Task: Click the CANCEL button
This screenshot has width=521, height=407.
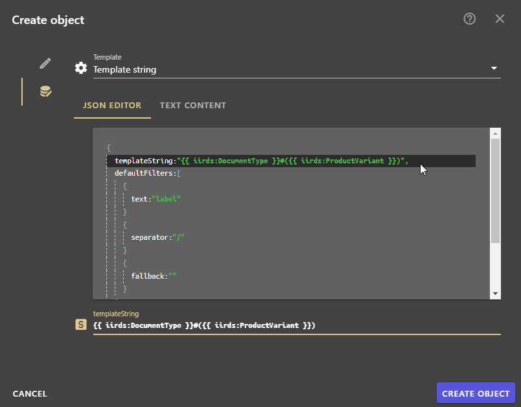Action: click(30, 393)
